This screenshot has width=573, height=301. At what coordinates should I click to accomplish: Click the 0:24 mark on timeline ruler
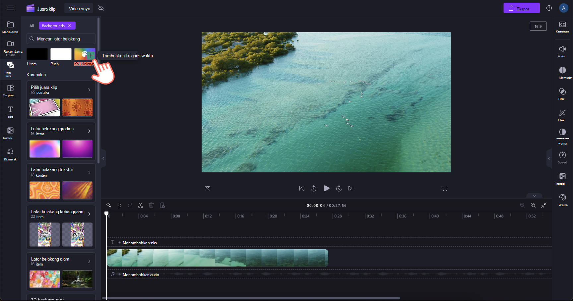point(305,216)
